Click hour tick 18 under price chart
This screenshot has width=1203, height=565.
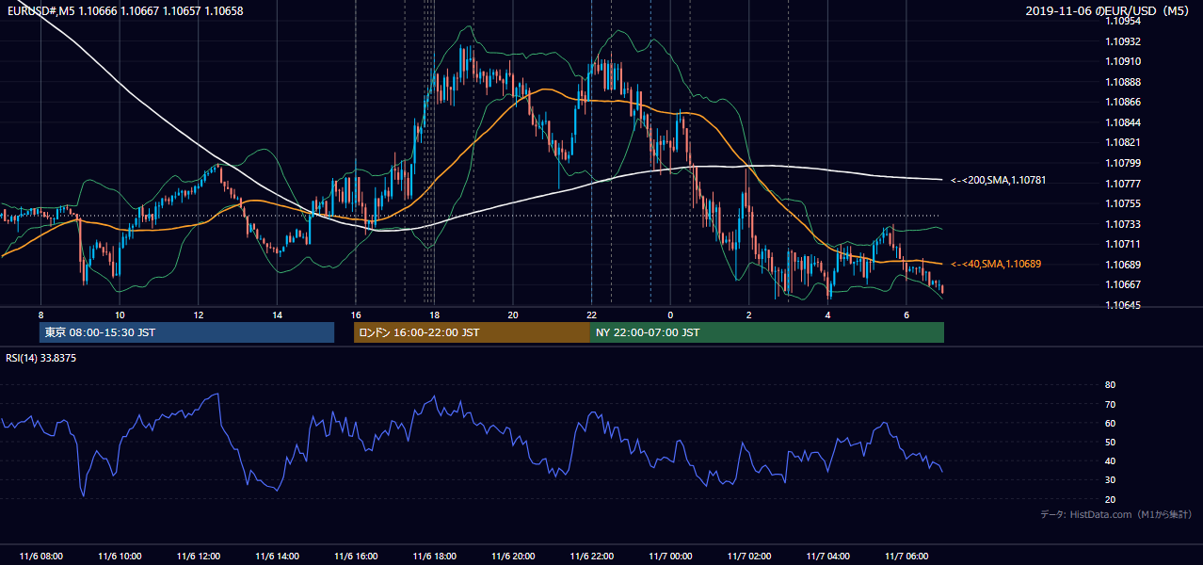coord(434,315)
